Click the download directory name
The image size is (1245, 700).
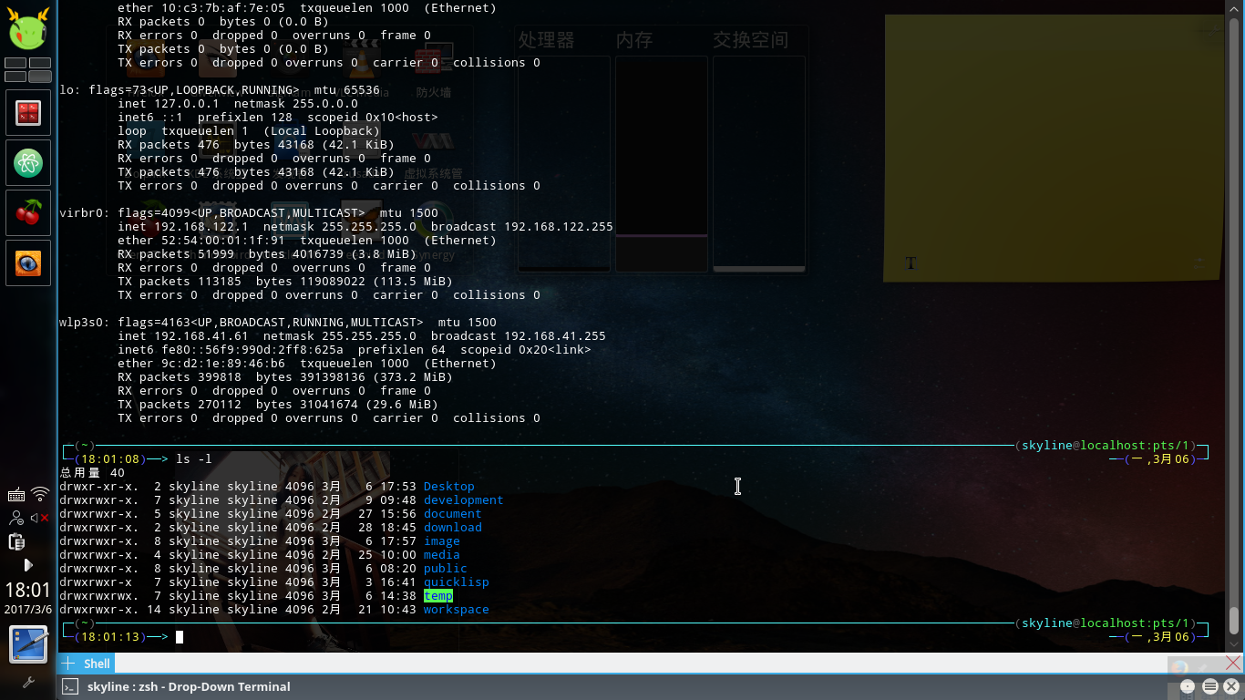pos(453,528)
